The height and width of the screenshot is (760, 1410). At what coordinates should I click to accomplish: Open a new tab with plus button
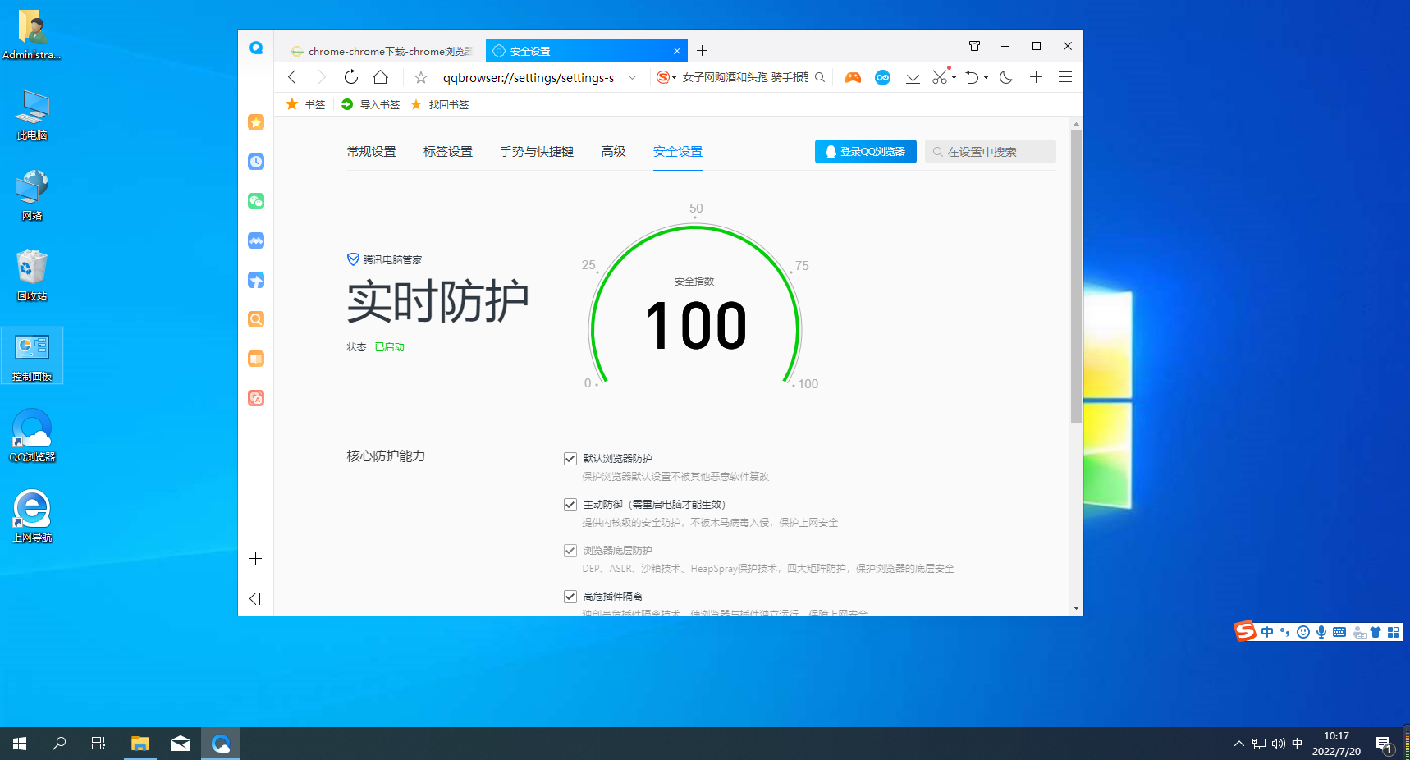coord(703,51)
